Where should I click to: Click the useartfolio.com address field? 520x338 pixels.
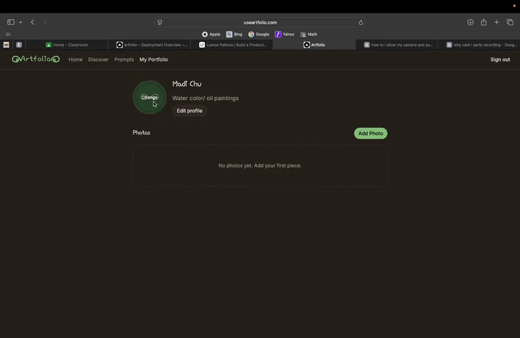pos(260,22)
